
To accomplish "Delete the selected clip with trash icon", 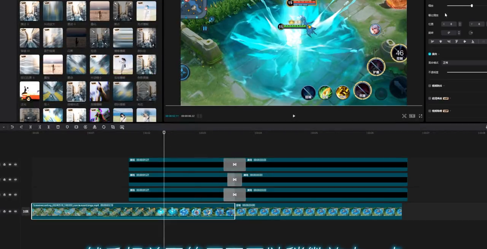I will tap(58, 127).
